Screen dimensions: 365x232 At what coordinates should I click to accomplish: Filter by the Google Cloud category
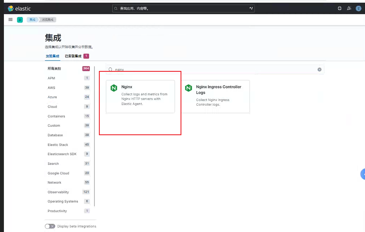[x=69, y=173]
